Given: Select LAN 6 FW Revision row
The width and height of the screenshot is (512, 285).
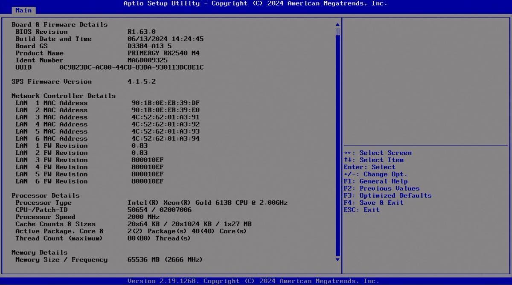Looking at the screenshot, I should 90,181.
